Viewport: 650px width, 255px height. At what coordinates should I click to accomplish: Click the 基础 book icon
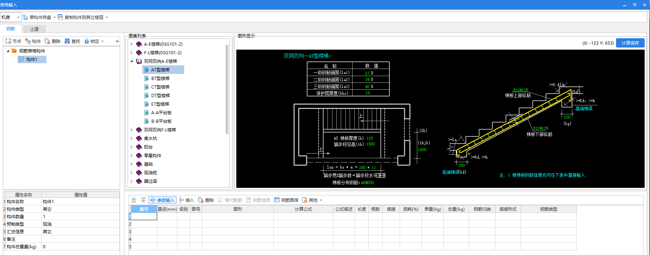(x=139, y=164)
